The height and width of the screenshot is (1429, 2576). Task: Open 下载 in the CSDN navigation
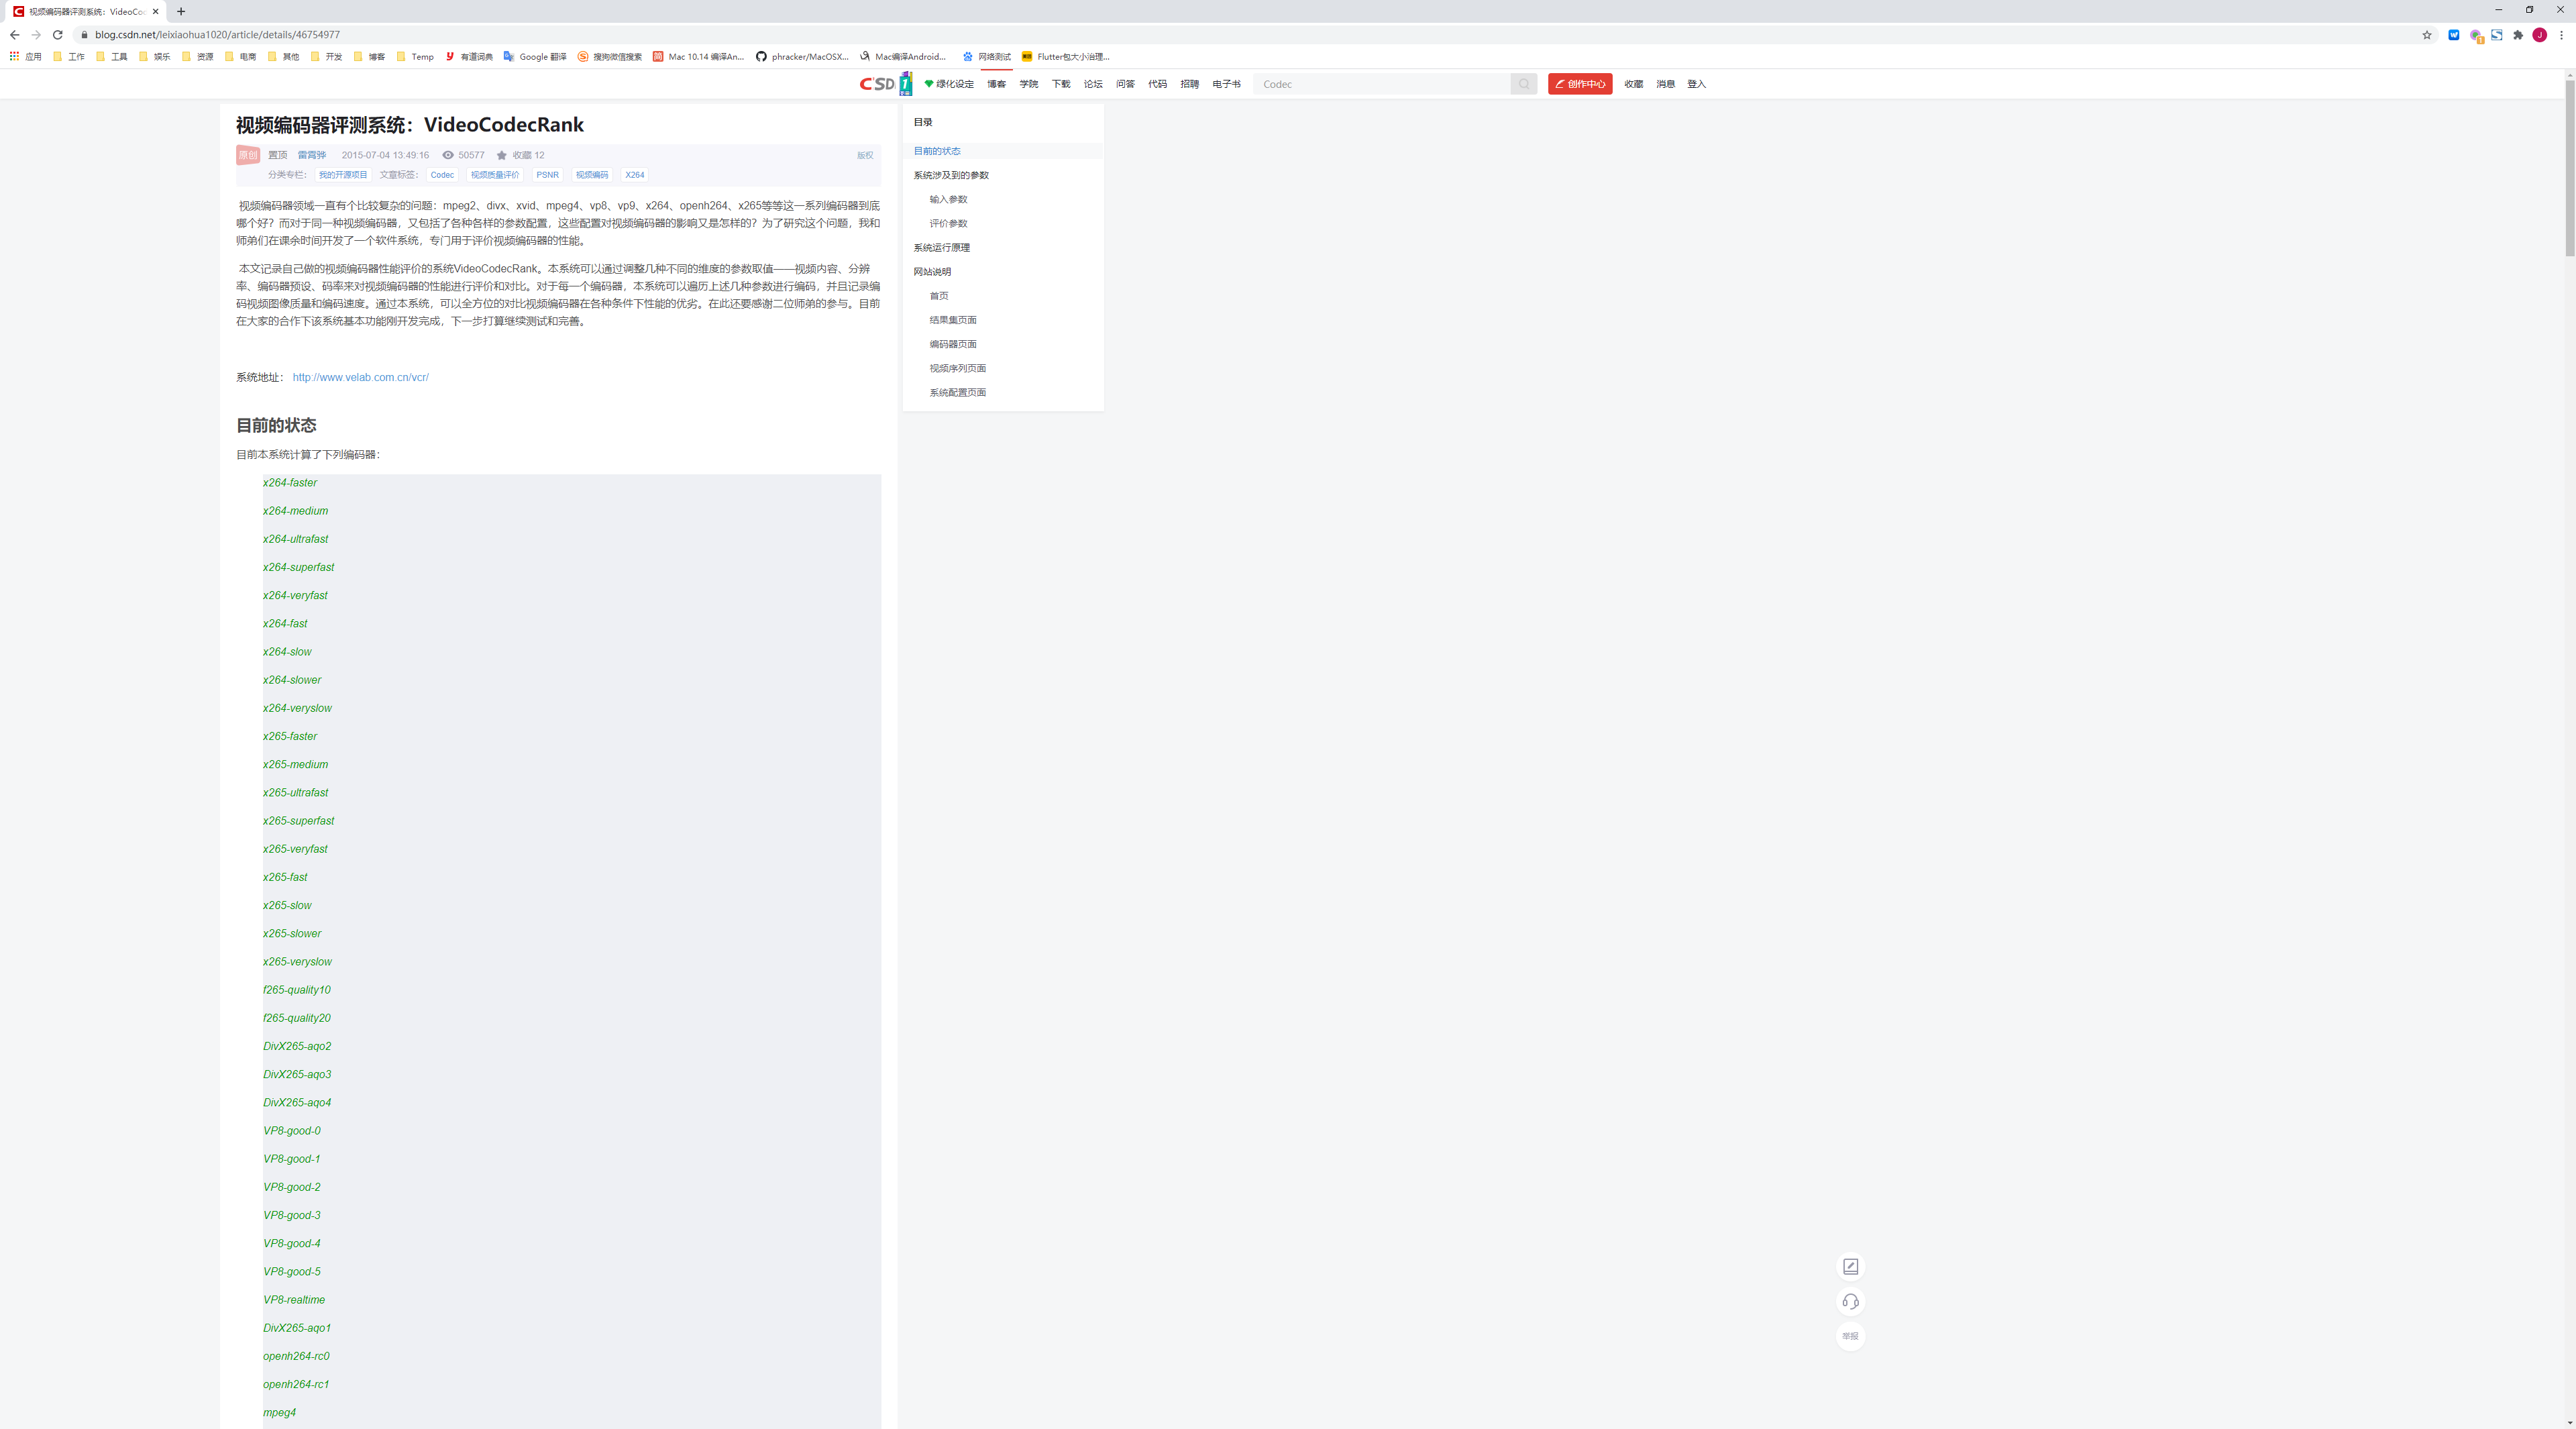pyautogui.click(x=1060, y=84)
